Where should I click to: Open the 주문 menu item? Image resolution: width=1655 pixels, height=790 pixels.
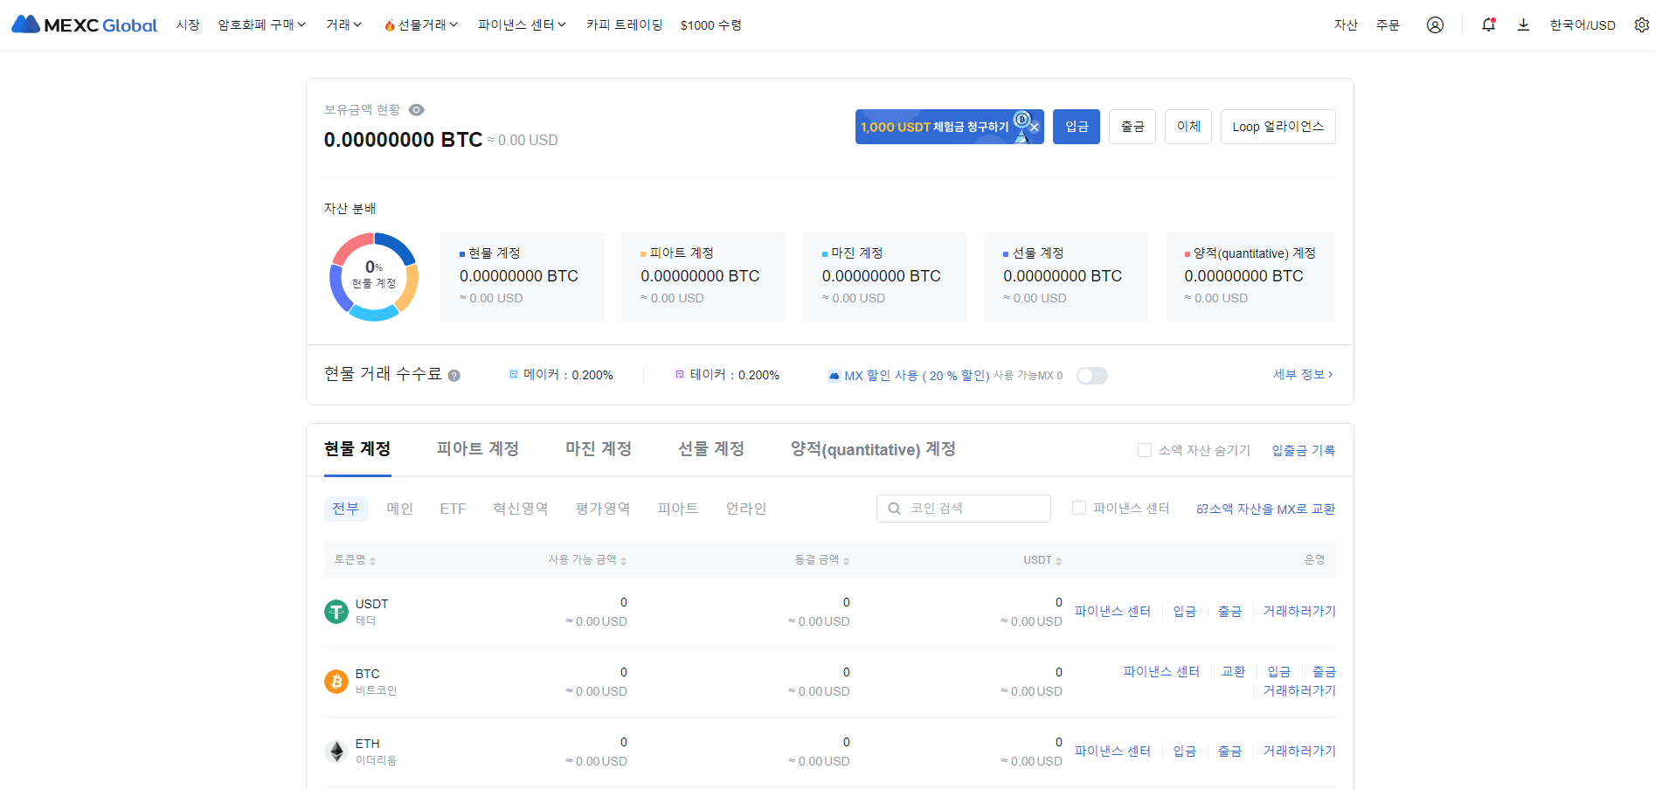[1388, 25]
